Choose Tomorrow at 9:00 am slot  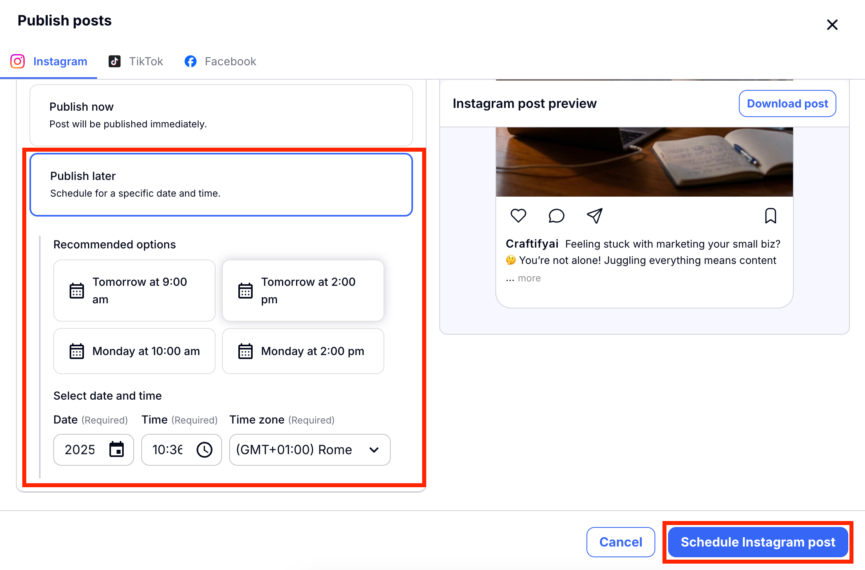coord(134,290)
